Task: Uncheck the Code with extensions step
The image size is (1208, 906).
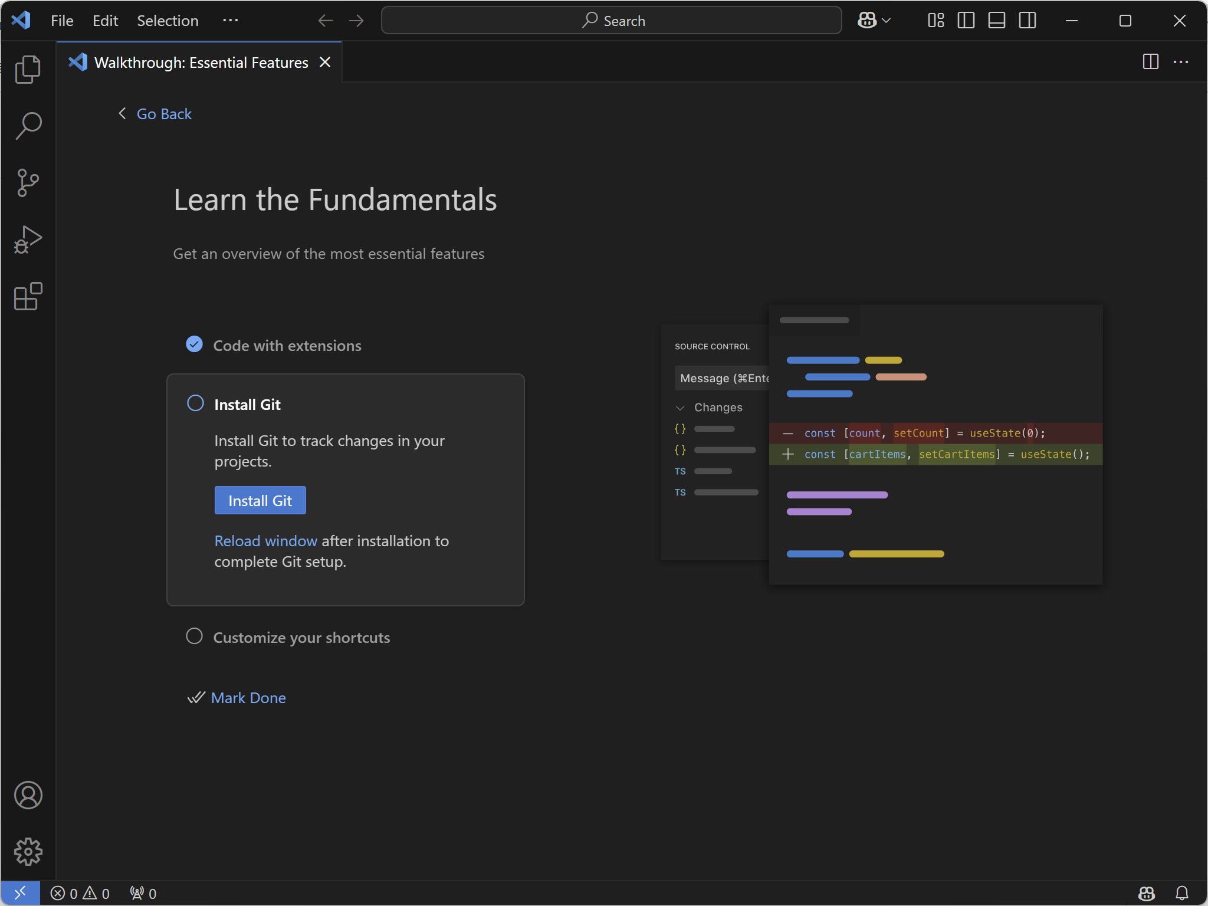Action: click(x=194, y=344)
